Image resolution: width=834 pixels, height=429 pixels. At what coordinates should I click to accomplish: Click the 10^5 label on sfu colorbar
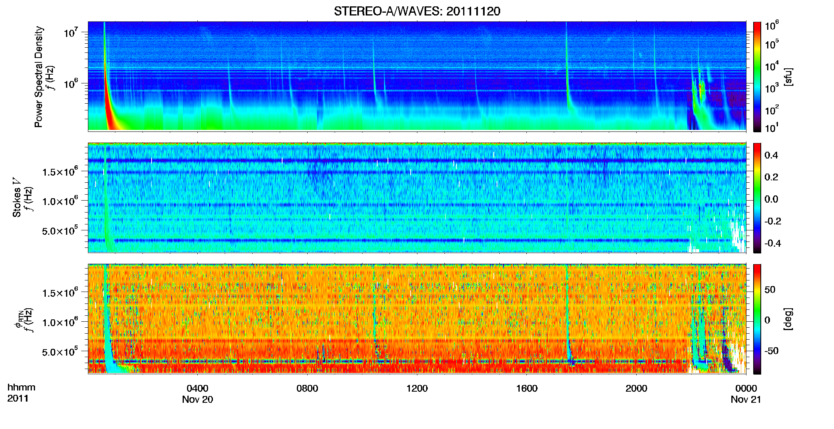772,44
